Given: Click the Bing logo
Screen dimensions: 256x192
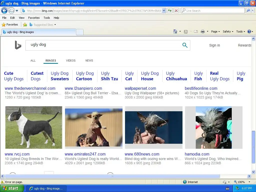Looking at the screenshot, I should pyautogui.click(x=18, y=45).
